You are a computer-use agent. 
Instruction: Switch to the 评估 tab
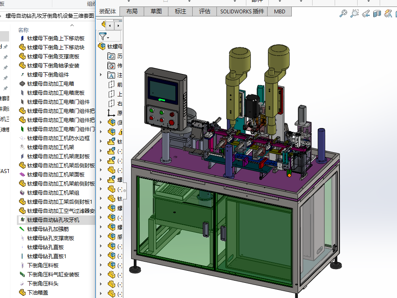[204, 11]
